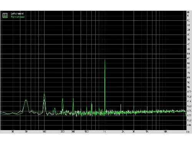Click the spectrum legend icon
The height and width of the screenshot is (144, 192).
(x=5, y=15)
